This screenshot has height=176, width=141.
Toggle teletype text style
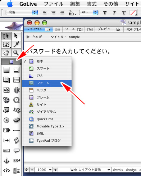pos(124,13)
